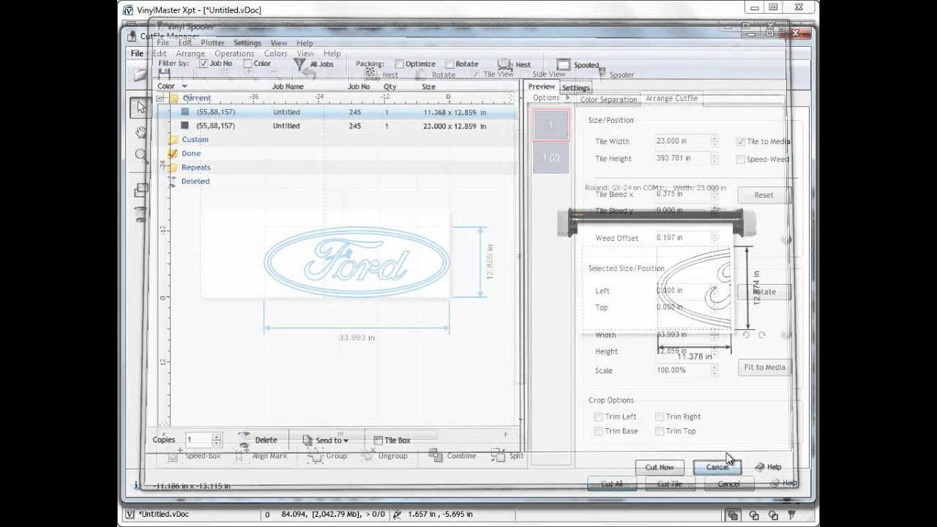Select the magnifier zoom tool
Image resolution: width=937 pixels, height=527 pixels.
pyautogui.click(x=141, y=155)
